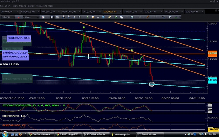Select the yellow ruler measure tool
Viewport: 219px width, 137px height.
[109, 17]
